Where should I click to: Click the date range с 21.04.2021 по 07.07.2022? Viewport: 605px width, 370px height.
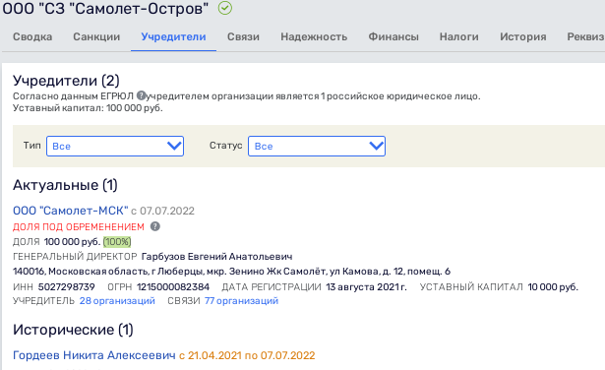[247, 355]
